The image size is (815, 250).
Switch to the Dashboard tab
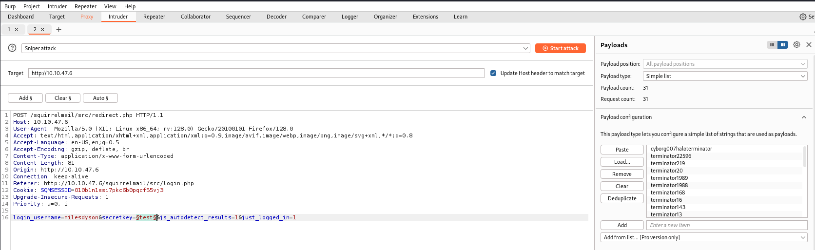[x=21, y=17]
